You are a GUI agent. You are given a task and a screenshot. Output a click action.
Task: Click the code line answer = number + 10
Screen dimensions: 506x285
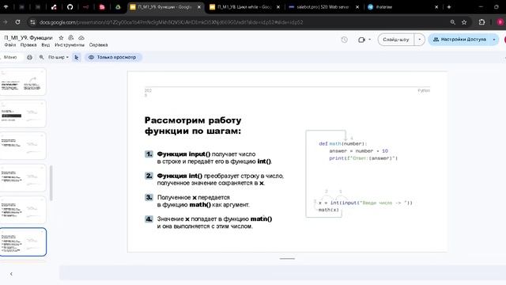tap(358, 151)
